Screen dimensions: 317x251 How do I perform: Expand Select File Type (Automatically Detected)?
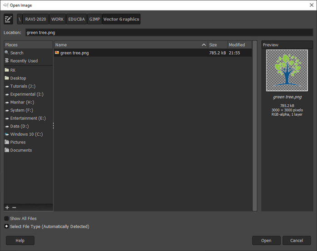6,226
